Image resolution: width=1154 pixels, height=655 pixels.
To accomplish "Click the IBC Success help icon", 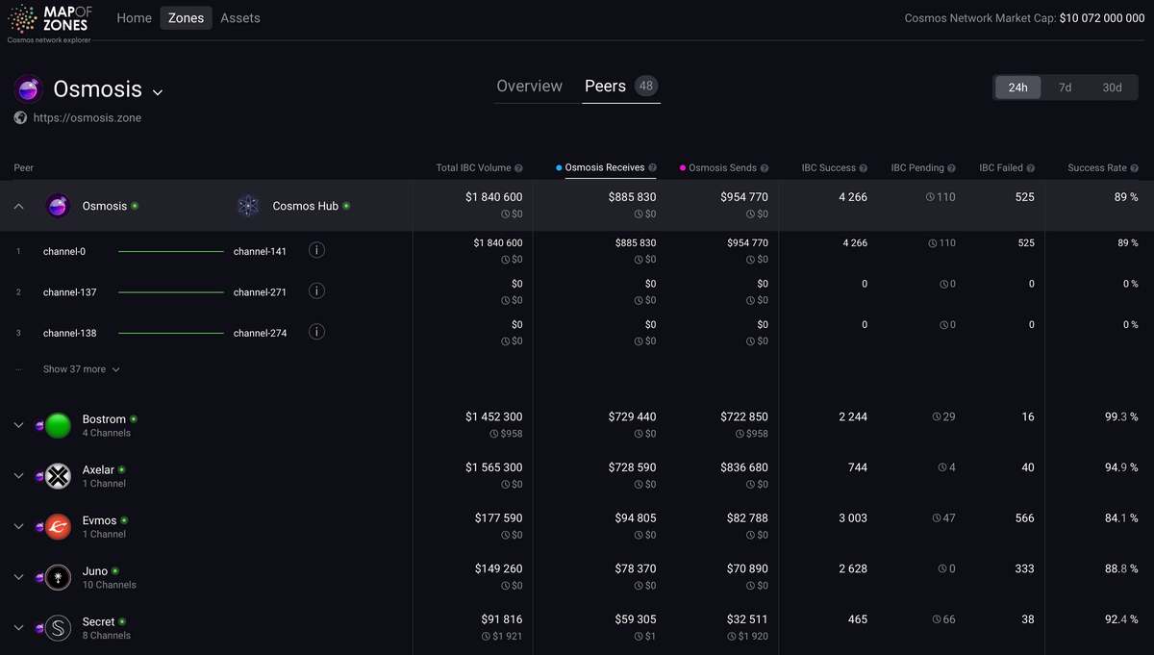I will pyautogui.click(x=864, y=168).
